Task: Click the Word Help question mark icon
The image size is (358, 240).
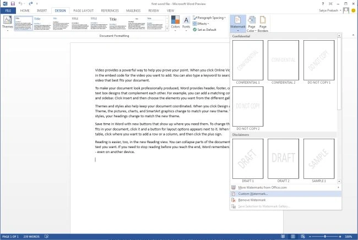Action: pos(323,4)
